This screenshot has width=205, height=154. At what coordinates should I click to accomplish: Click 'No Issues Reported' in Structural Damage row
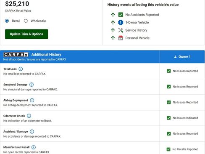185,87
